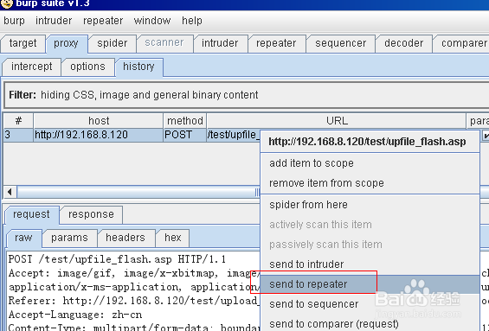Choose send to comparer (request)
Viewport: 489px width, 331px height.
pyautogui.click(x=370, y=324)
